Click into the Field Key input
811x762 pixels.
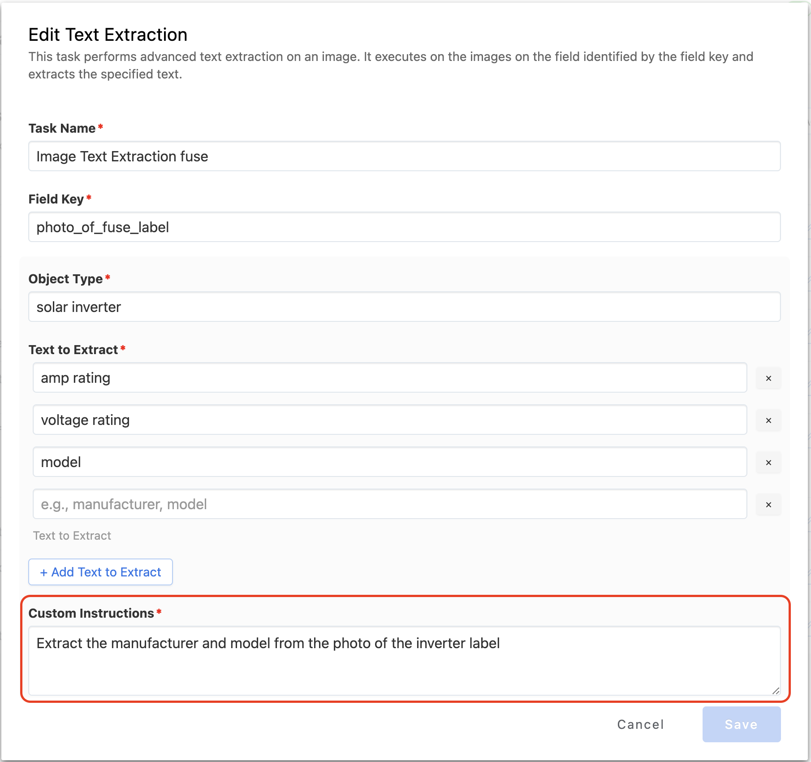(404, 227)
